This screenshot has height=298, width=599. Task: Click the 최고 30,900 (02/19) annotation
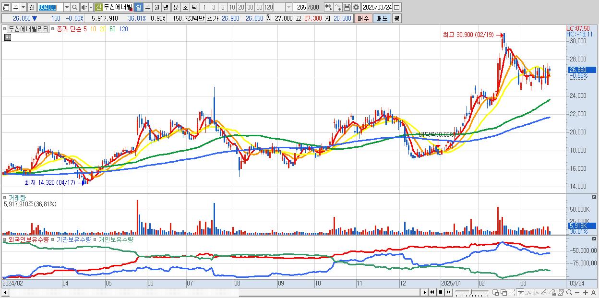[x=468, y=35]
